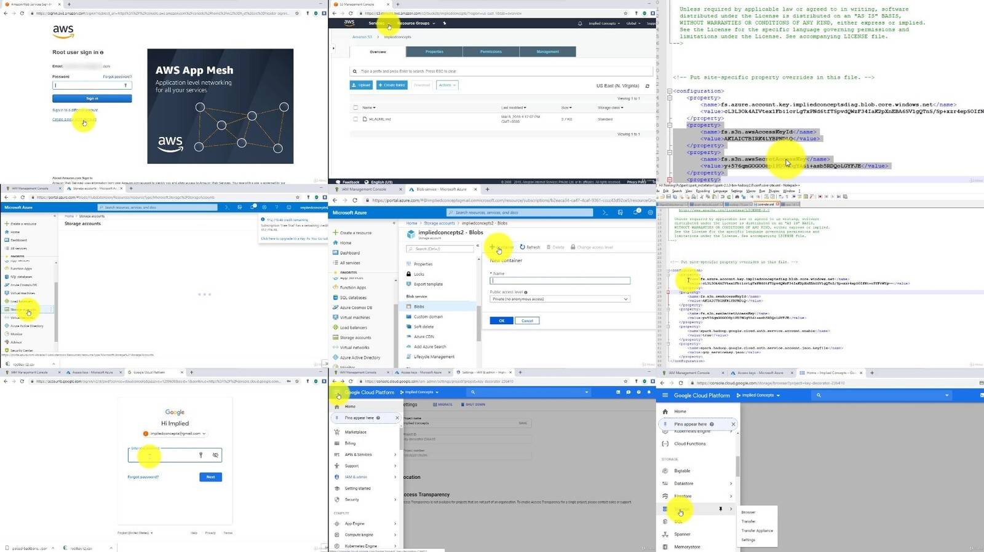
Task: Cancel the Azure New container form
Action: coord(527,321)
